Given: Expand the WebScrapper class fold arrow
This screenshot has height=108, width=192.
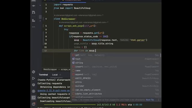Looking at the screenshot, I should (40, 21).
